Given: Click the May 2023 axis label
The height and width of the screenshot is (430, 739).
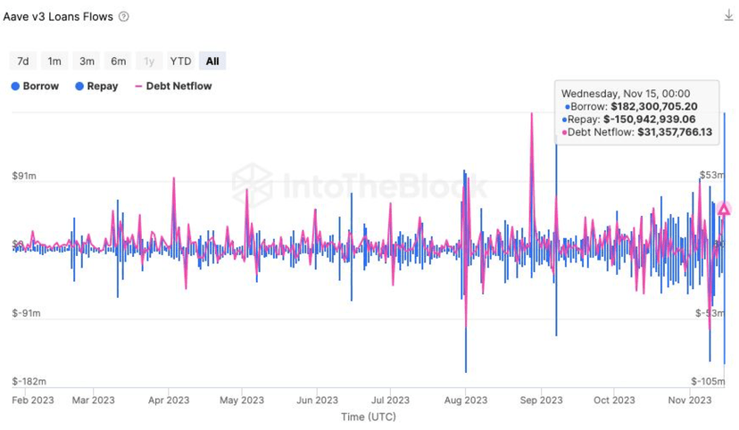Looking at the screenshot, I should pyautogui.click(x=242, y=401).
